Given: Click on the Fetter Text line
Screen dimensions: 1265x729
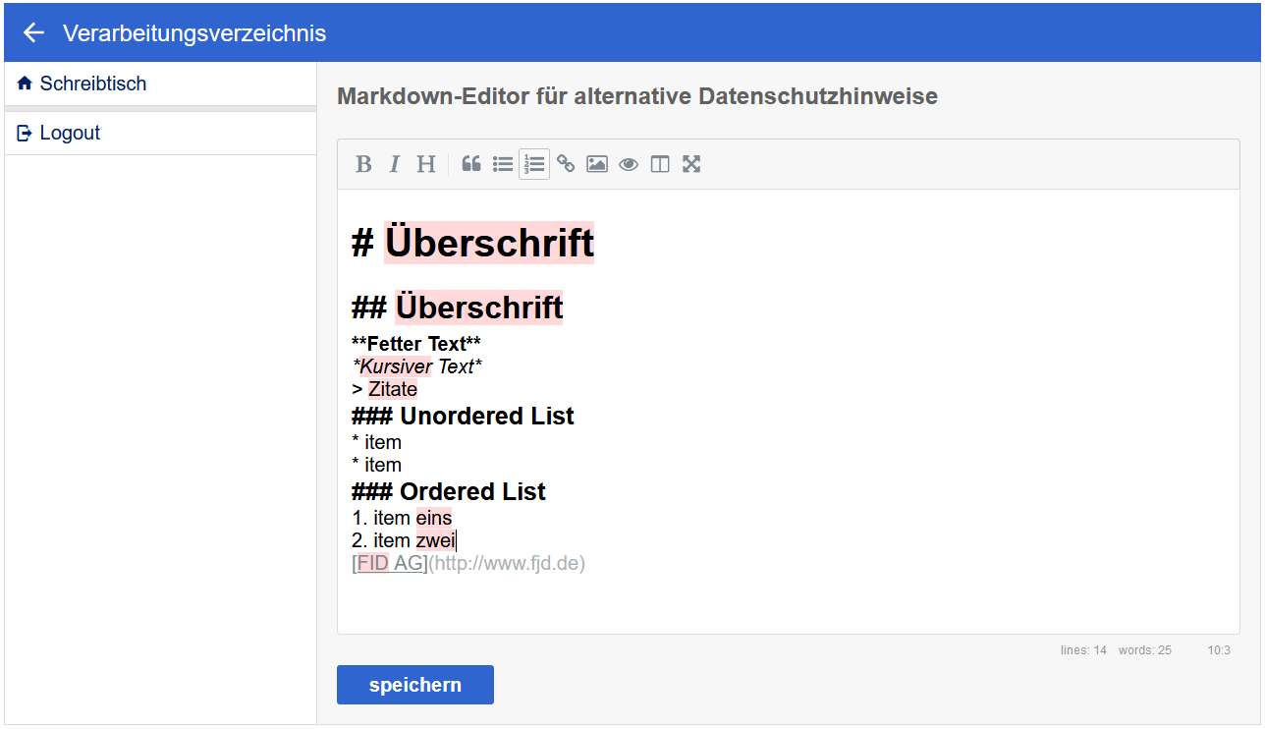Looking at the screenshot, I should [416, 344].
